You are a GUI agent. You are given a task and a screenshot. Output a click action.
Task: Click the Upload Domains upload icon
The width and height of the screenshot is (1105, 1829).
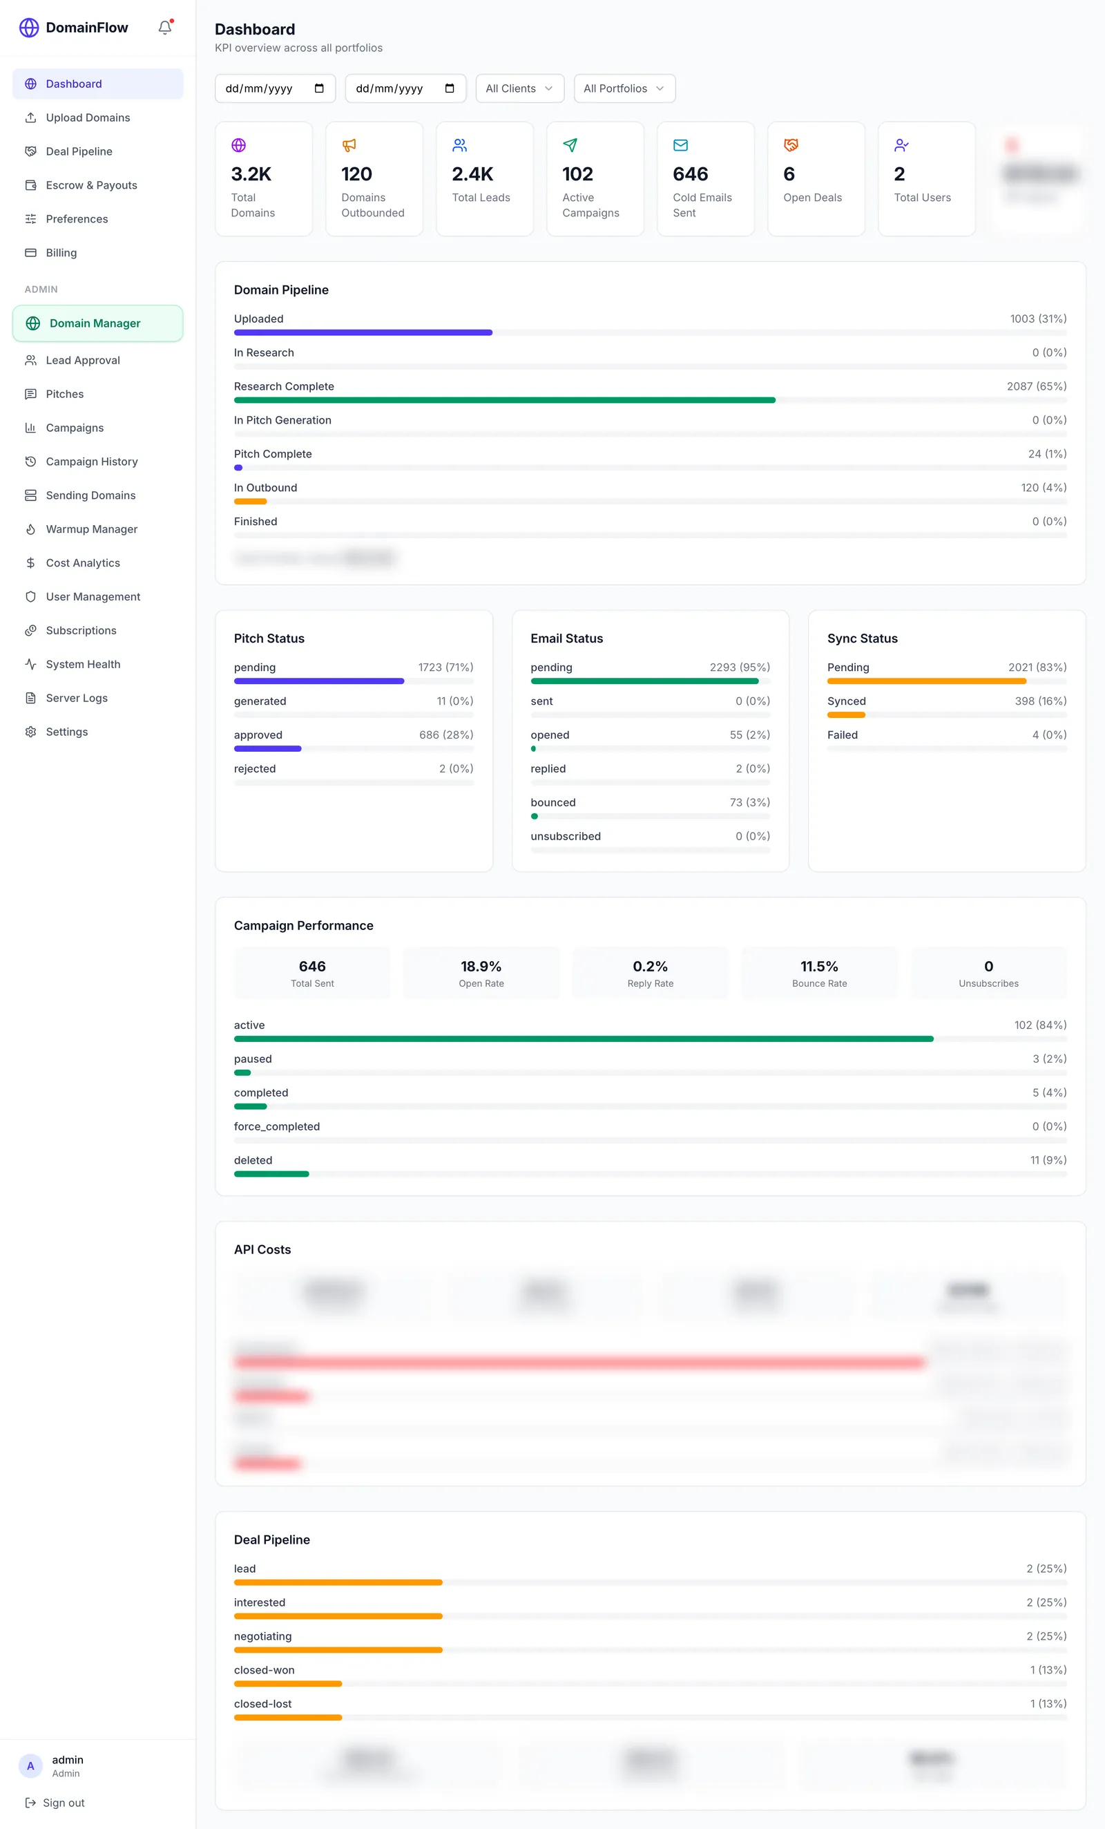tap(30, 117)
